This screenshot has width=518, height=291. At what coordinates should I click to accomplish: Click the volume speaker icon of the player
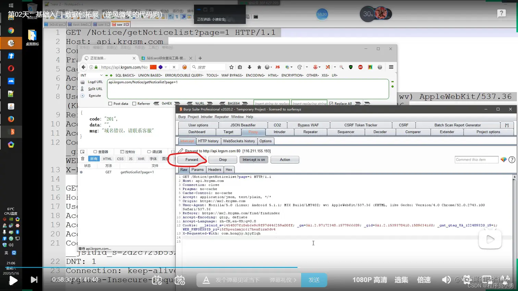tap(446, 280)
